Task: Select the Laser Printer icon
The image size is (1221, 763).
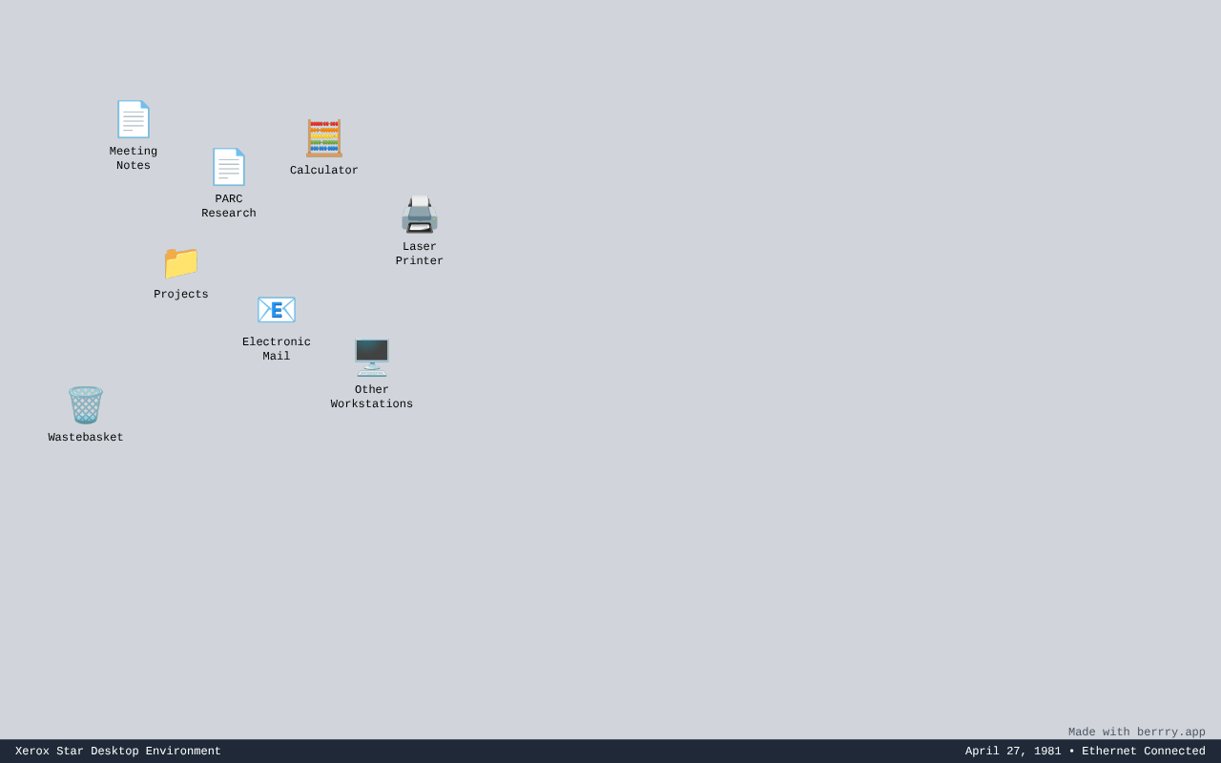Action: click(419, 214)
